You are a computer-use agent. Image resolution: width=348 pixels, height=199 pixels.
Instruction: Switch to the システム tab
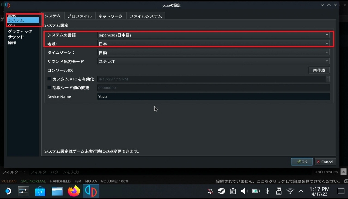click(x=52, y=16)
